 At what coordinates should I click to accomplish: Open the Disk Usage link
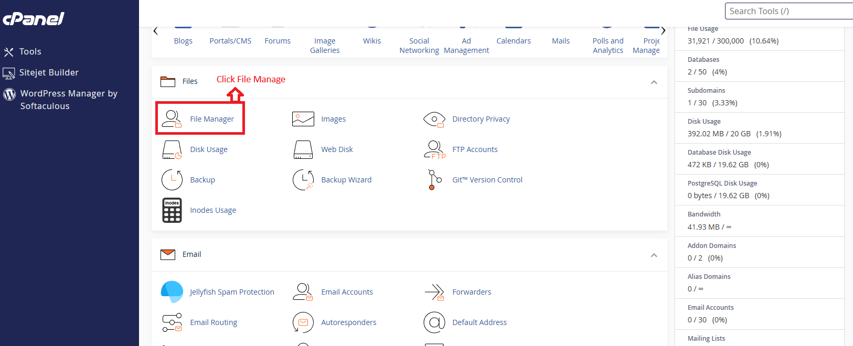click(209, 149)
